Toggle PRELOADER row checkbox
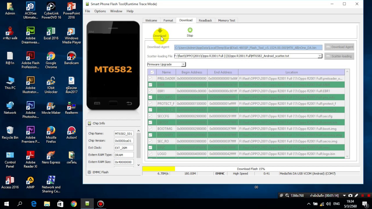Screen dimensions: 372x209 pos(150,78)
